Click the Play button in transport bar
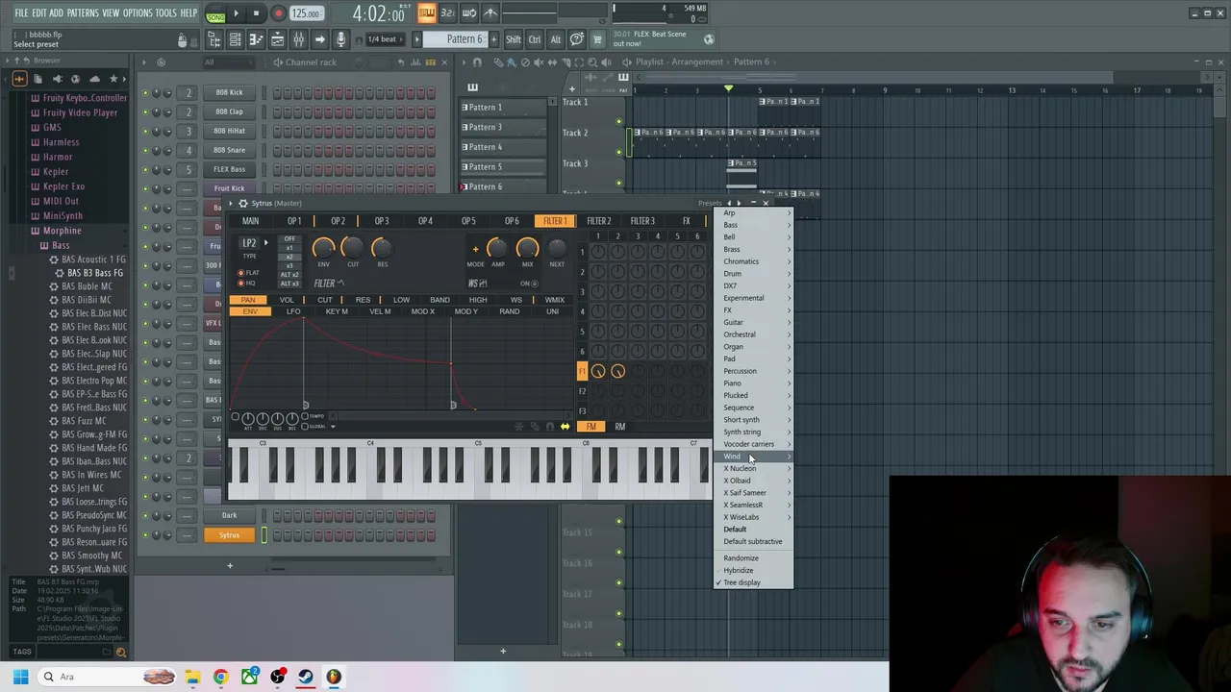This screenshot has height=692, width=1231. coord(237,13)
